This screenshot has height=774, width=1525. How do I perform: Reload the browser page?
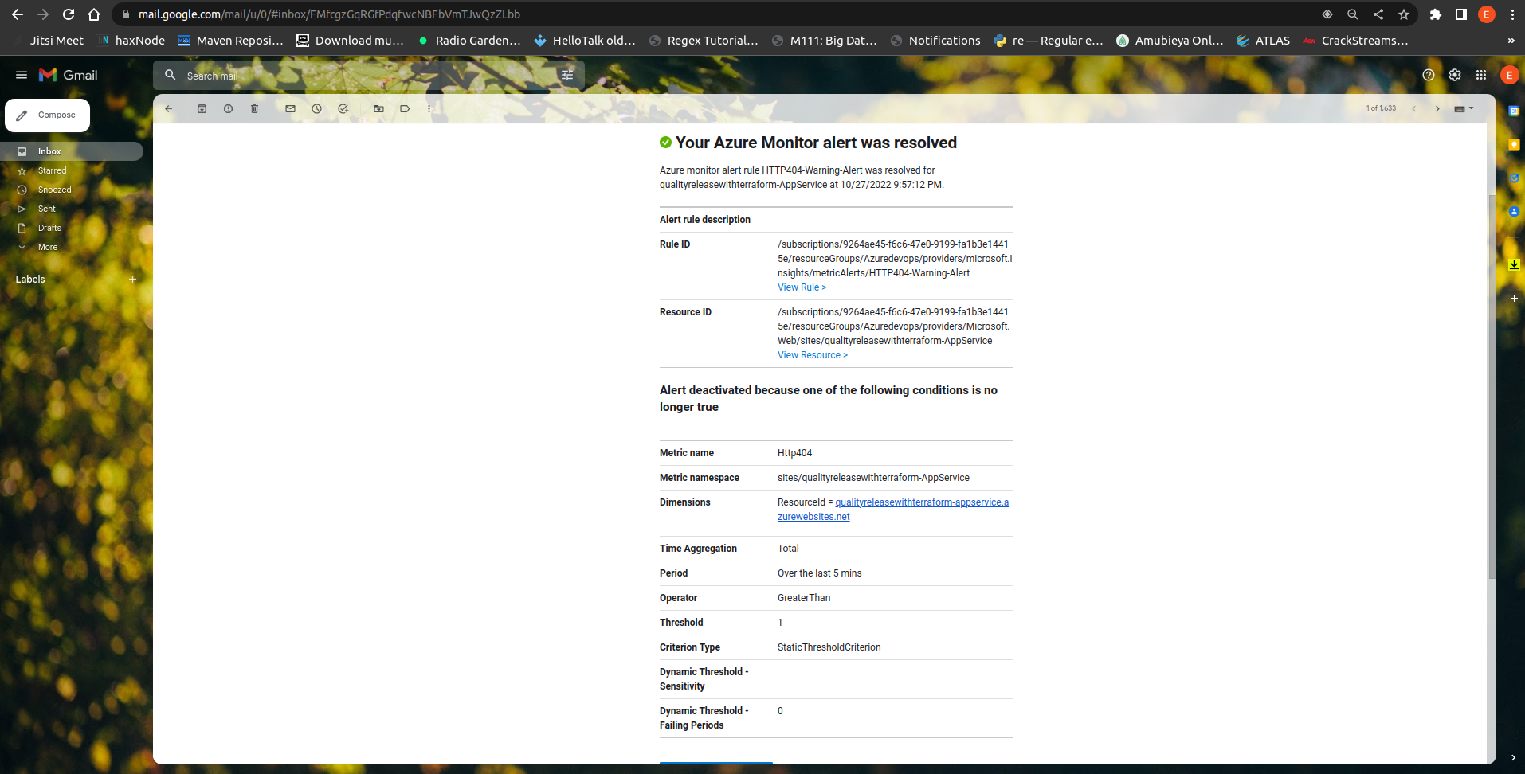pos(69,14)
